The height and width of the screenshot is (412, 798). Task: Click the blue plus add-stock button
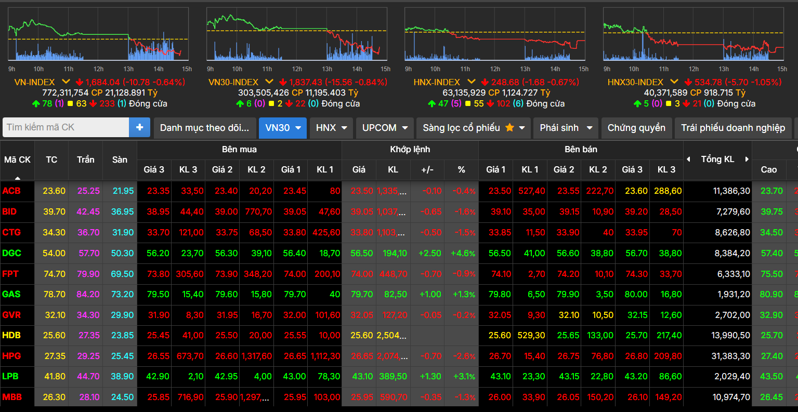pos(139,127)
